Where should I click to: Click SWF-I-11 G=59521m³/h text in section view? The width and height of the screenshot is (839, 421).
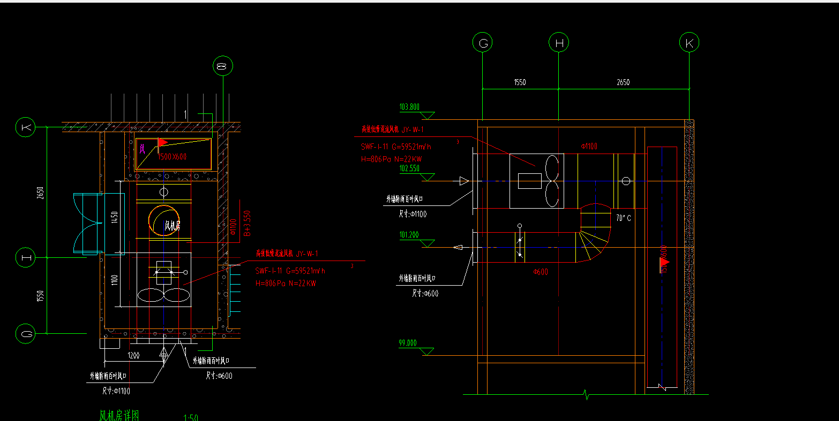coord(396,147)
